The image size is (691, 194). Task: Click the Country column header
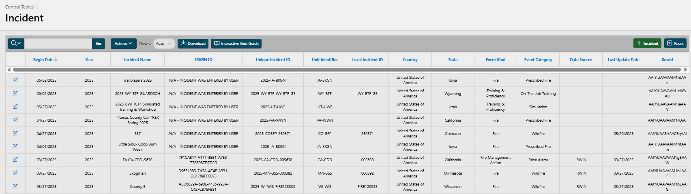[x=410, y=59]
